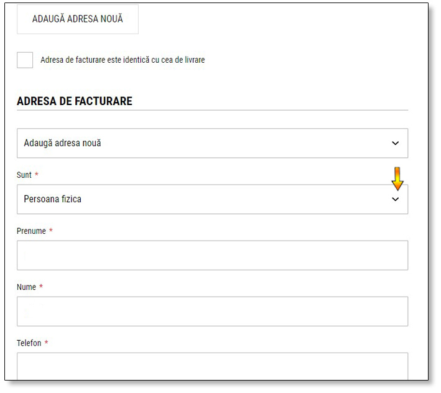Click the 'Nume' field label
Image resolution: width=441 pixels, height=393 pixels.
coord(26,287)
